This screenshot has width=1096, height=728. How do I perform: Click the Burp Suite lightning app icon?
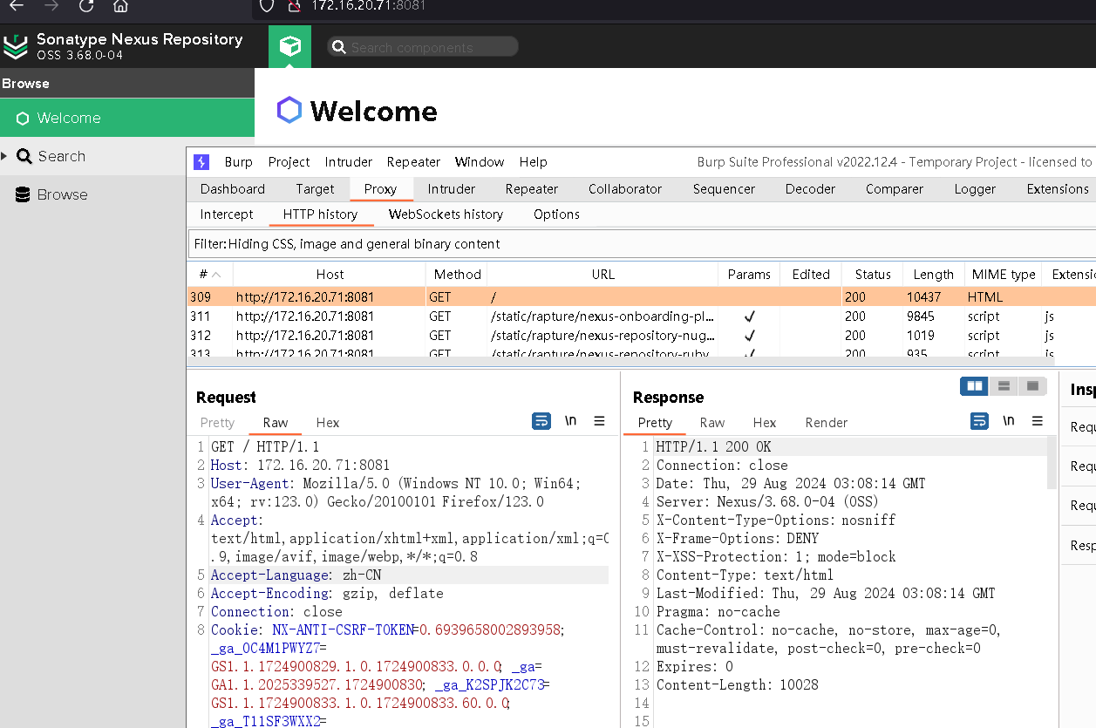[201, 162]
